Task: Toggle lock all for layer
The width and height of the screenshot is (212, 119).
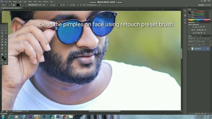Action: 199,45
